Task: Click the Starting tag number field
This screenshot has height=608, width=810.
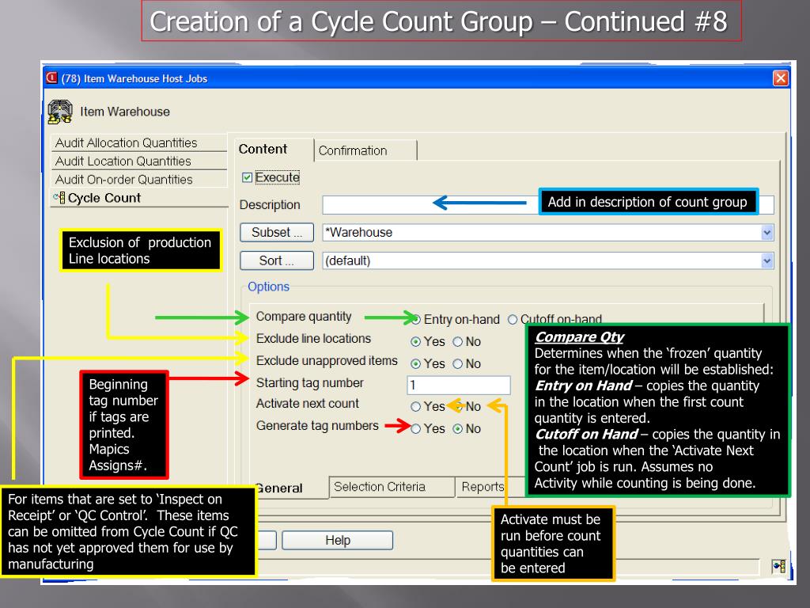Action: coord(459,386)
